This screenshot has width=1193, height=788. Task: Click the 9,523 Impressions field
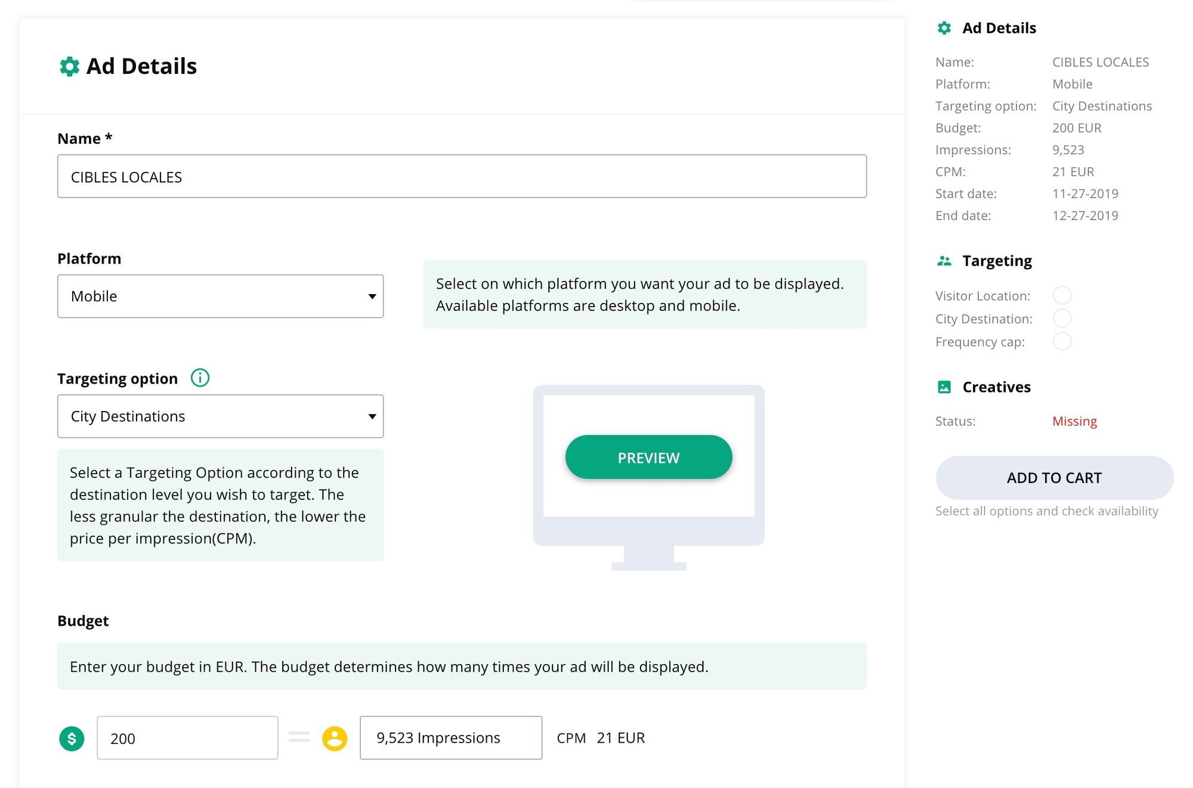click(x=451, y=738)
